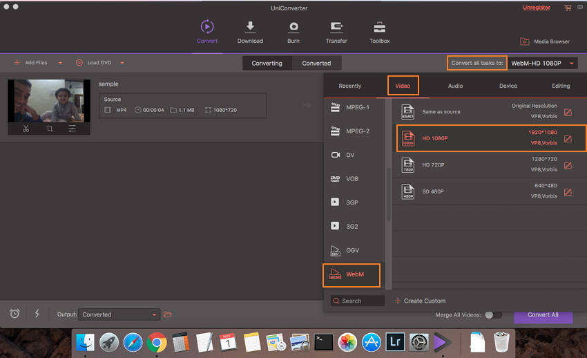Open the schedule alarm clock icon
This screenshot has height=358, width=587.
[15, 314]
